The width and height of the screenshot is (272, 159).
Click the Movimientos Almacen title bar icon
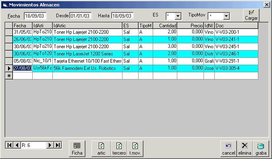[x=5, y=5]
